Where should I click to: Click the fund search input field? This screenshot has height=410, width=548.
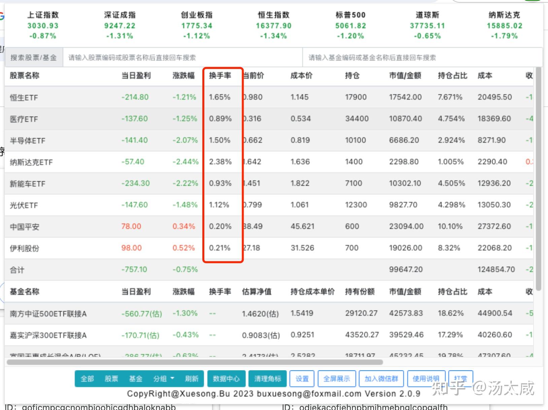point(422,58)
